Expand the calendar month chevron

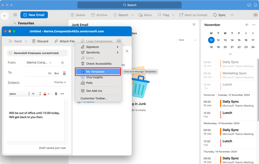(x=230, y=54)
